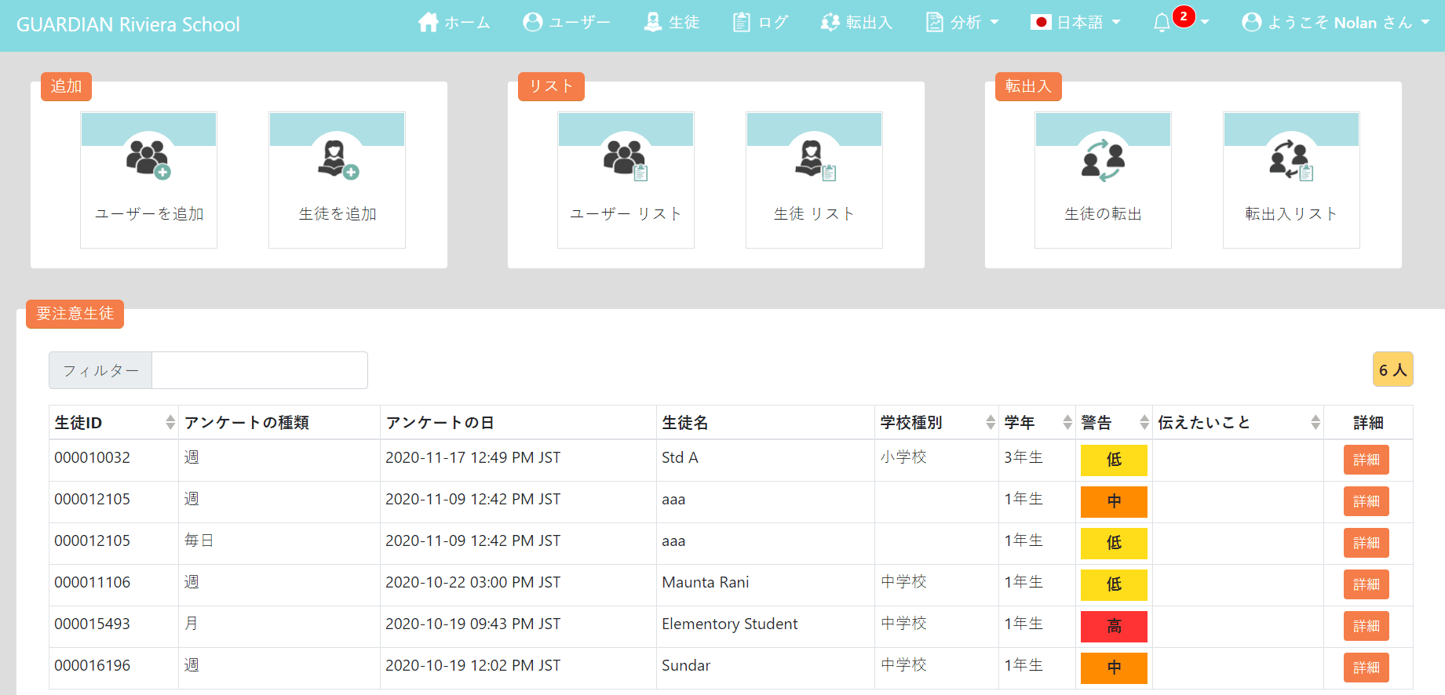Click the add-student icon in 生徒を追加 card

338,159
